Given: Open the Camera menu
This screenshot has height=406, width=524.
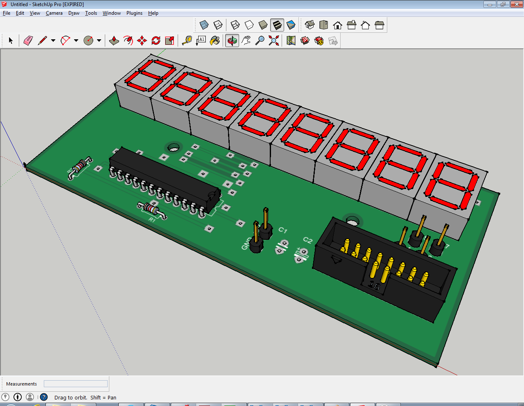Looking at the screenshot, I should pos(54,13).
